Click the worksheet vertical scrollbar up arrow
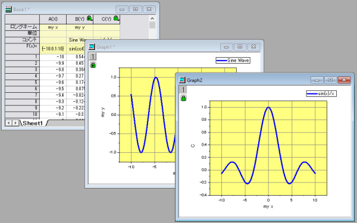 click(x=152, y=18)
